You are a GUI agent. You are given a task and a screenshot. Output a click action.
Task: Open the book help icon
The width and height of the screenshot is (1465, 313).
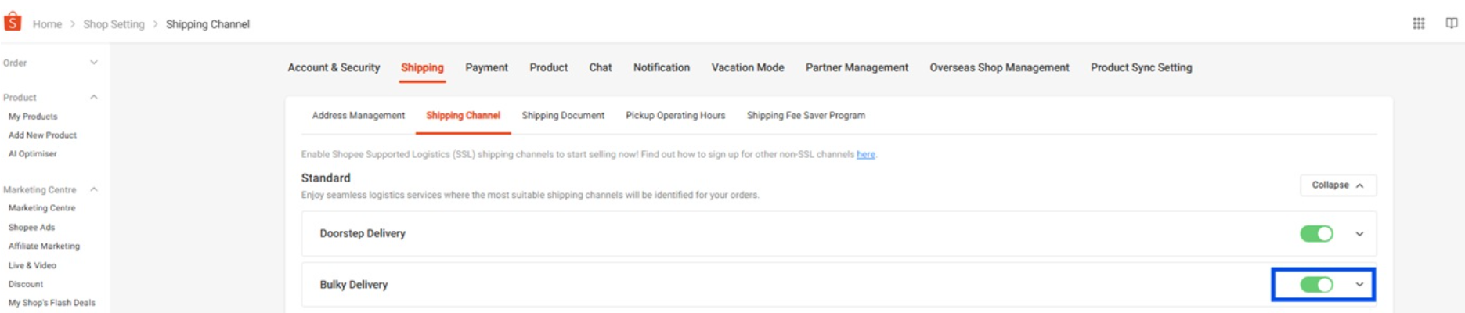[1451, 23]
